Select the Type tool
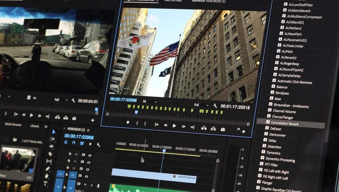The width and height of the screenshot is (339, 192). pos(45,184)
